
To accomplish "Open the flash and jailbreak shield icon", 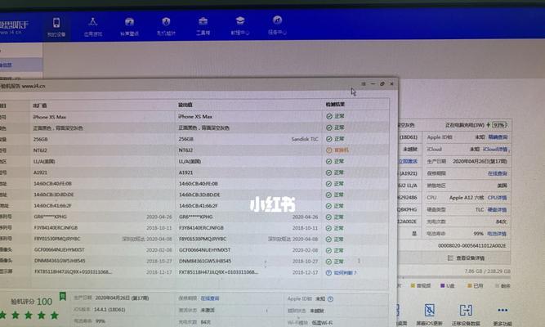I will tap(166, 21).
